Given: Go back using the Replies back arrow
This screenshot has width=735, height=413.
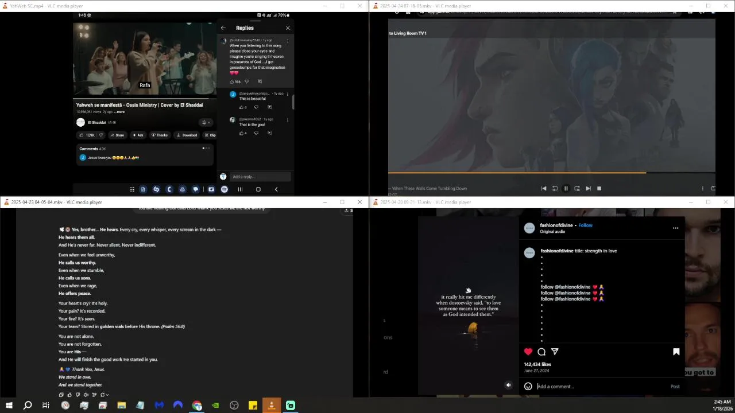Looking at the screenshot, I should (223, 28).
